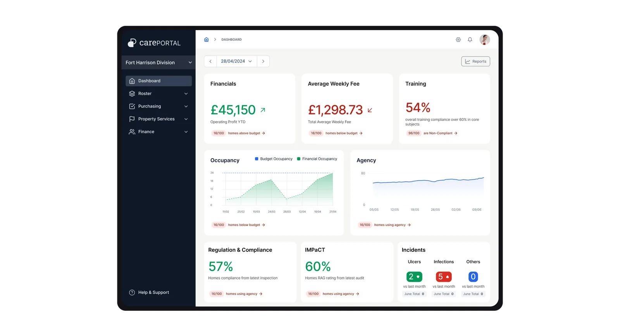Image resolution: width=620 pixels, height=336 pixels.
Task: Click the 16/100 badge in Financials
Action: coord(219,133)
